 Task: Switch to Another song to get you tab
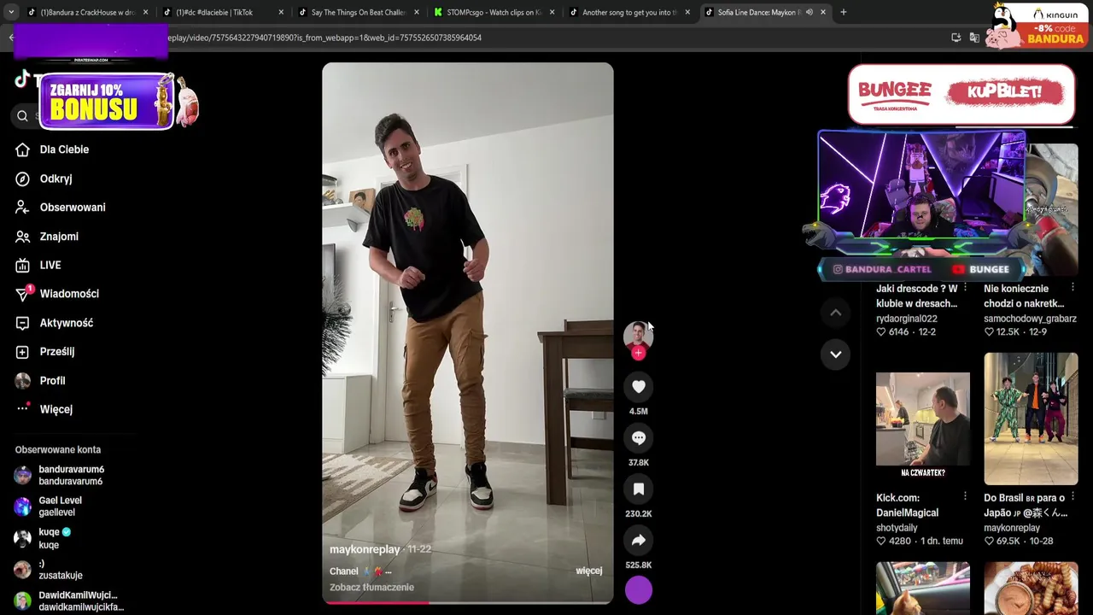click(628, 12)
